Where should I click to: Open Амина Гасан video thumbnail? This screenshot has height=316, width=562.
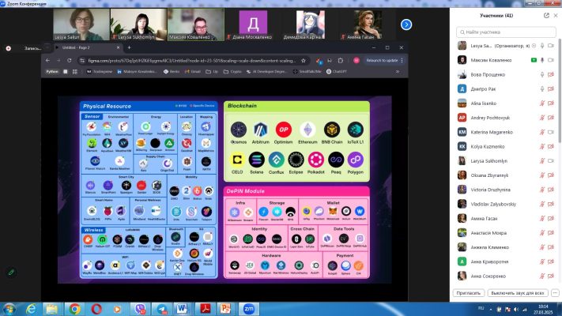[368, 24]
